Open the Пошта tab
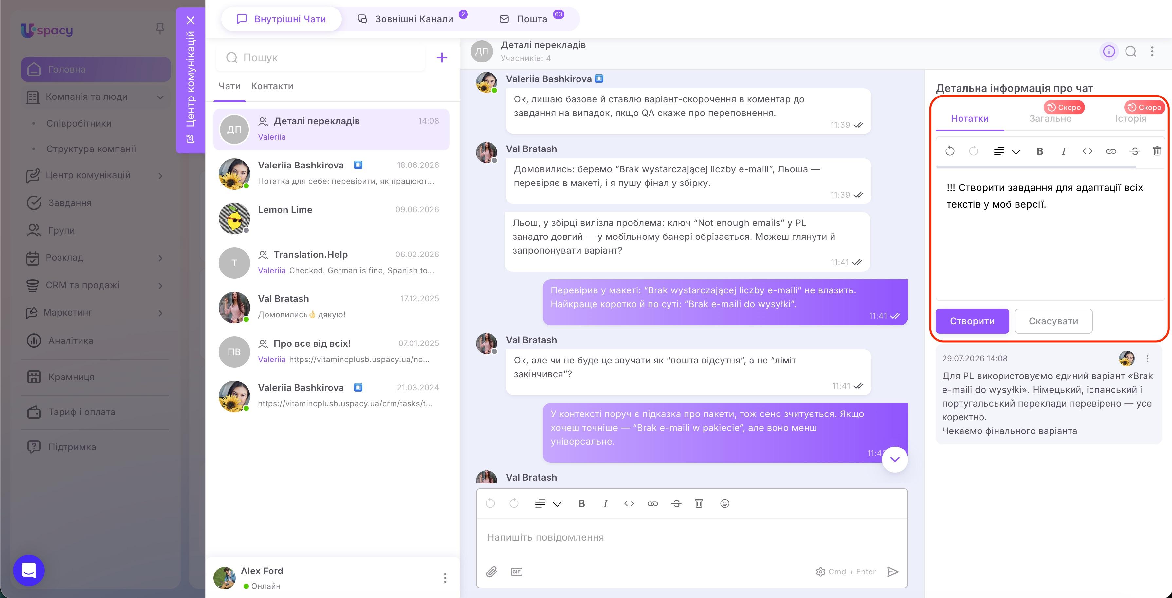1172x598 pixels. pos(532,19)
